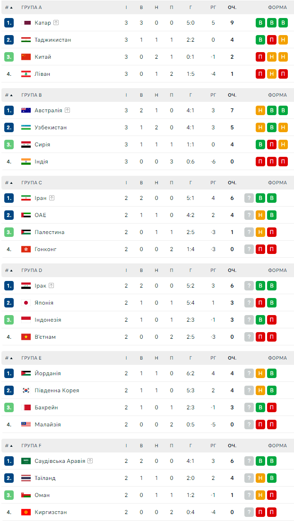This screenshot has height=524, width=294.
Task: Click the ОЧ. column header in Група B
Action: pyautogui.click(x=232, y=95)
